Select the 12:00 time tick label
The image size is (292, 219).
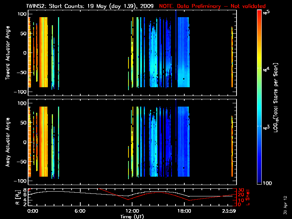(132, 211)
